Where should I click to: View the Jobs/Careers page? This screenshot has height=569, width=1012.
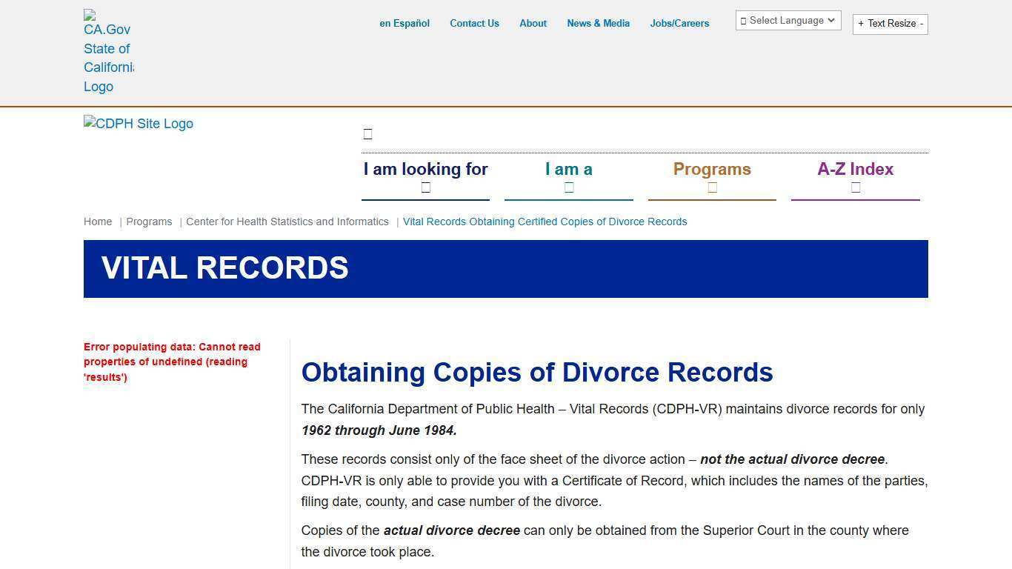click(679, 23)
